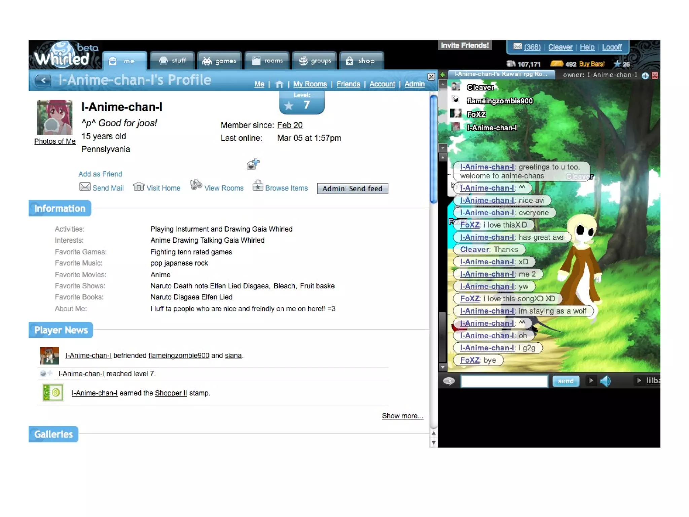Click the Add as Friend link
This screenshot has width=689, height=517.
(x=100, y=174)
